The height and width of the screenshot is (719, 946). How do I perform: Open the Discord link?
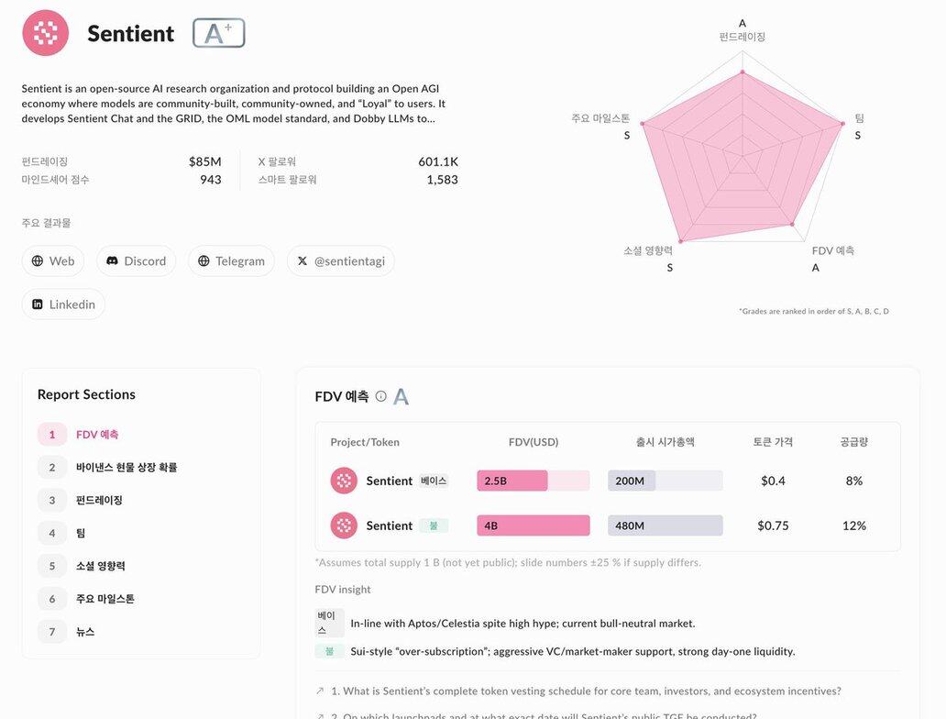136,260
